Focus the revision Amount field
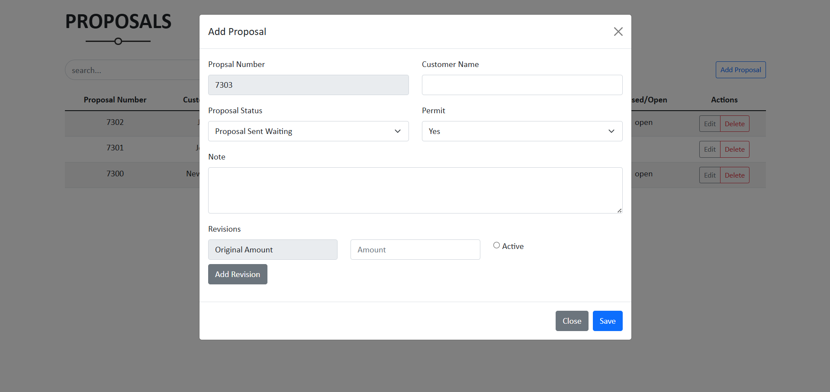The width and height of the screenshot is (830, 392). (x=415, y=250)
